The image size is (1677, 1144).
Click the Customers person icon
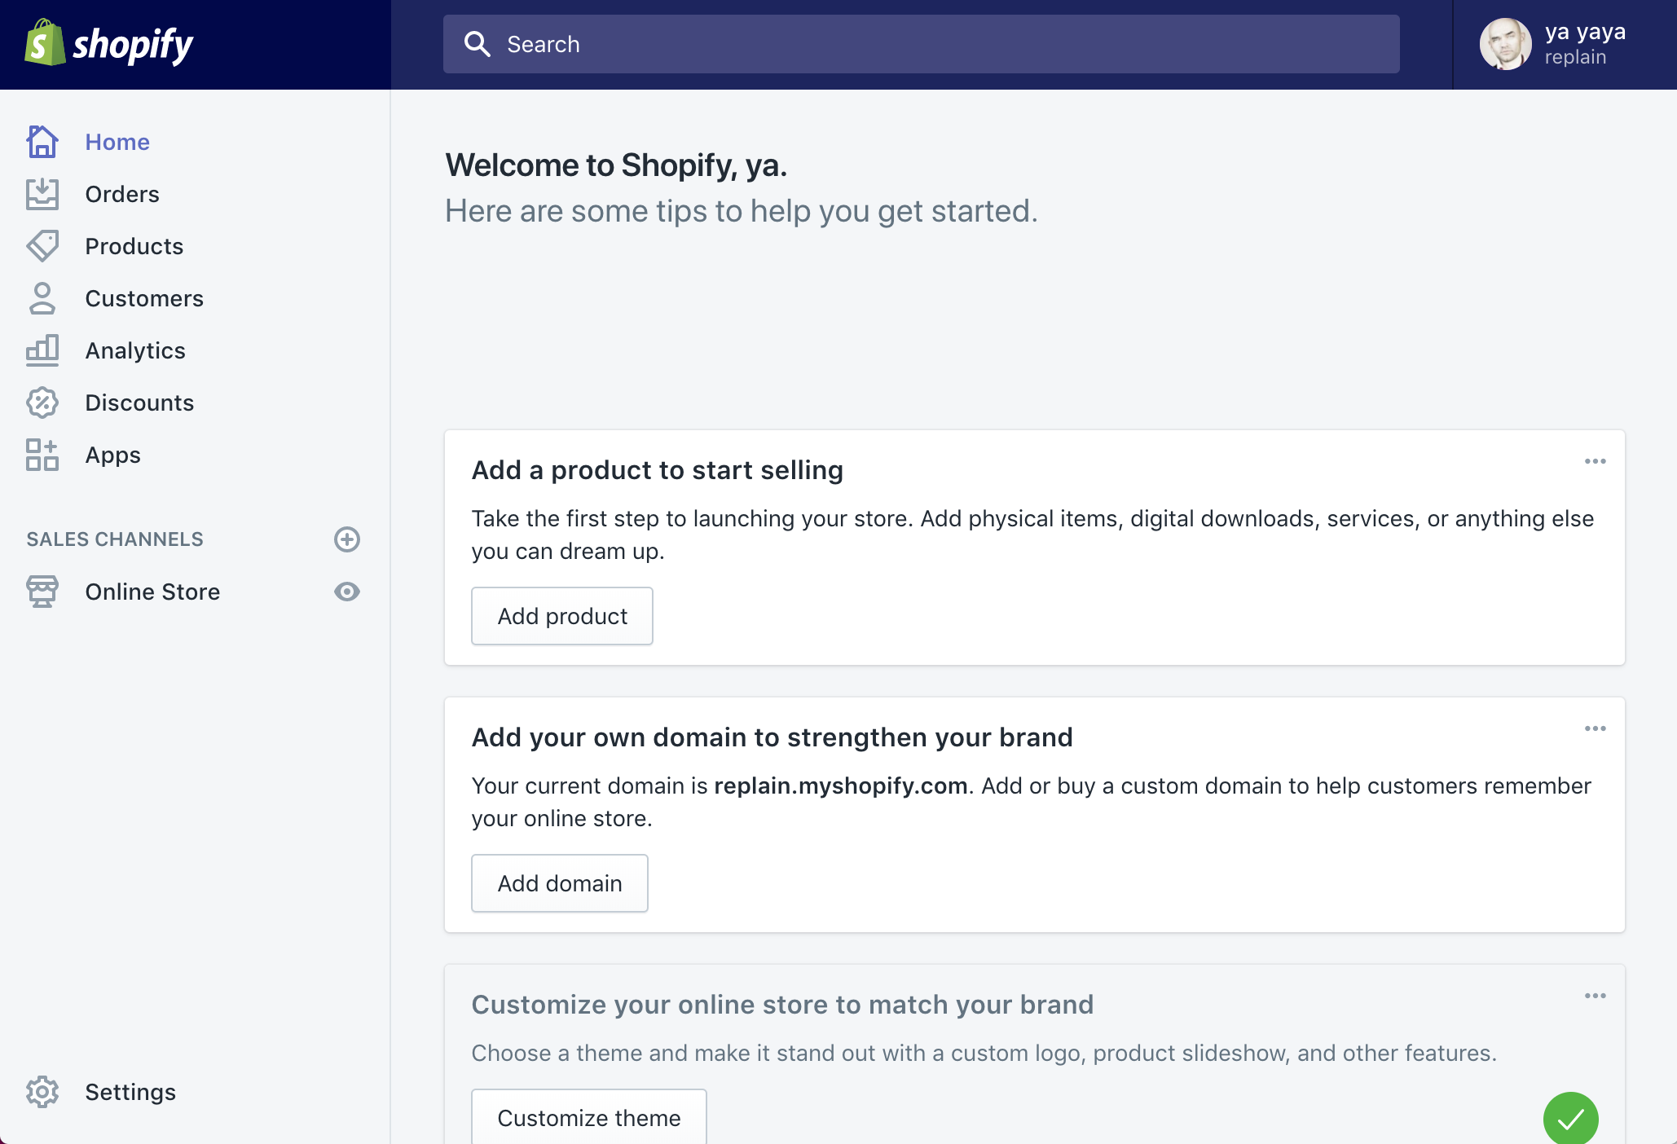click(42, 298)
